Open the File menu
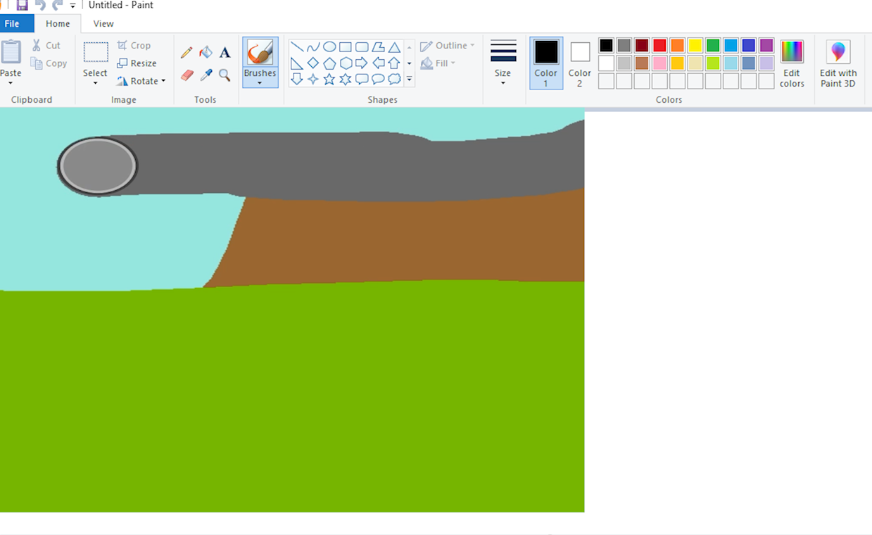The height and width of the screenshot is (535, 872). pyautogui.click(x=13, y=24)
